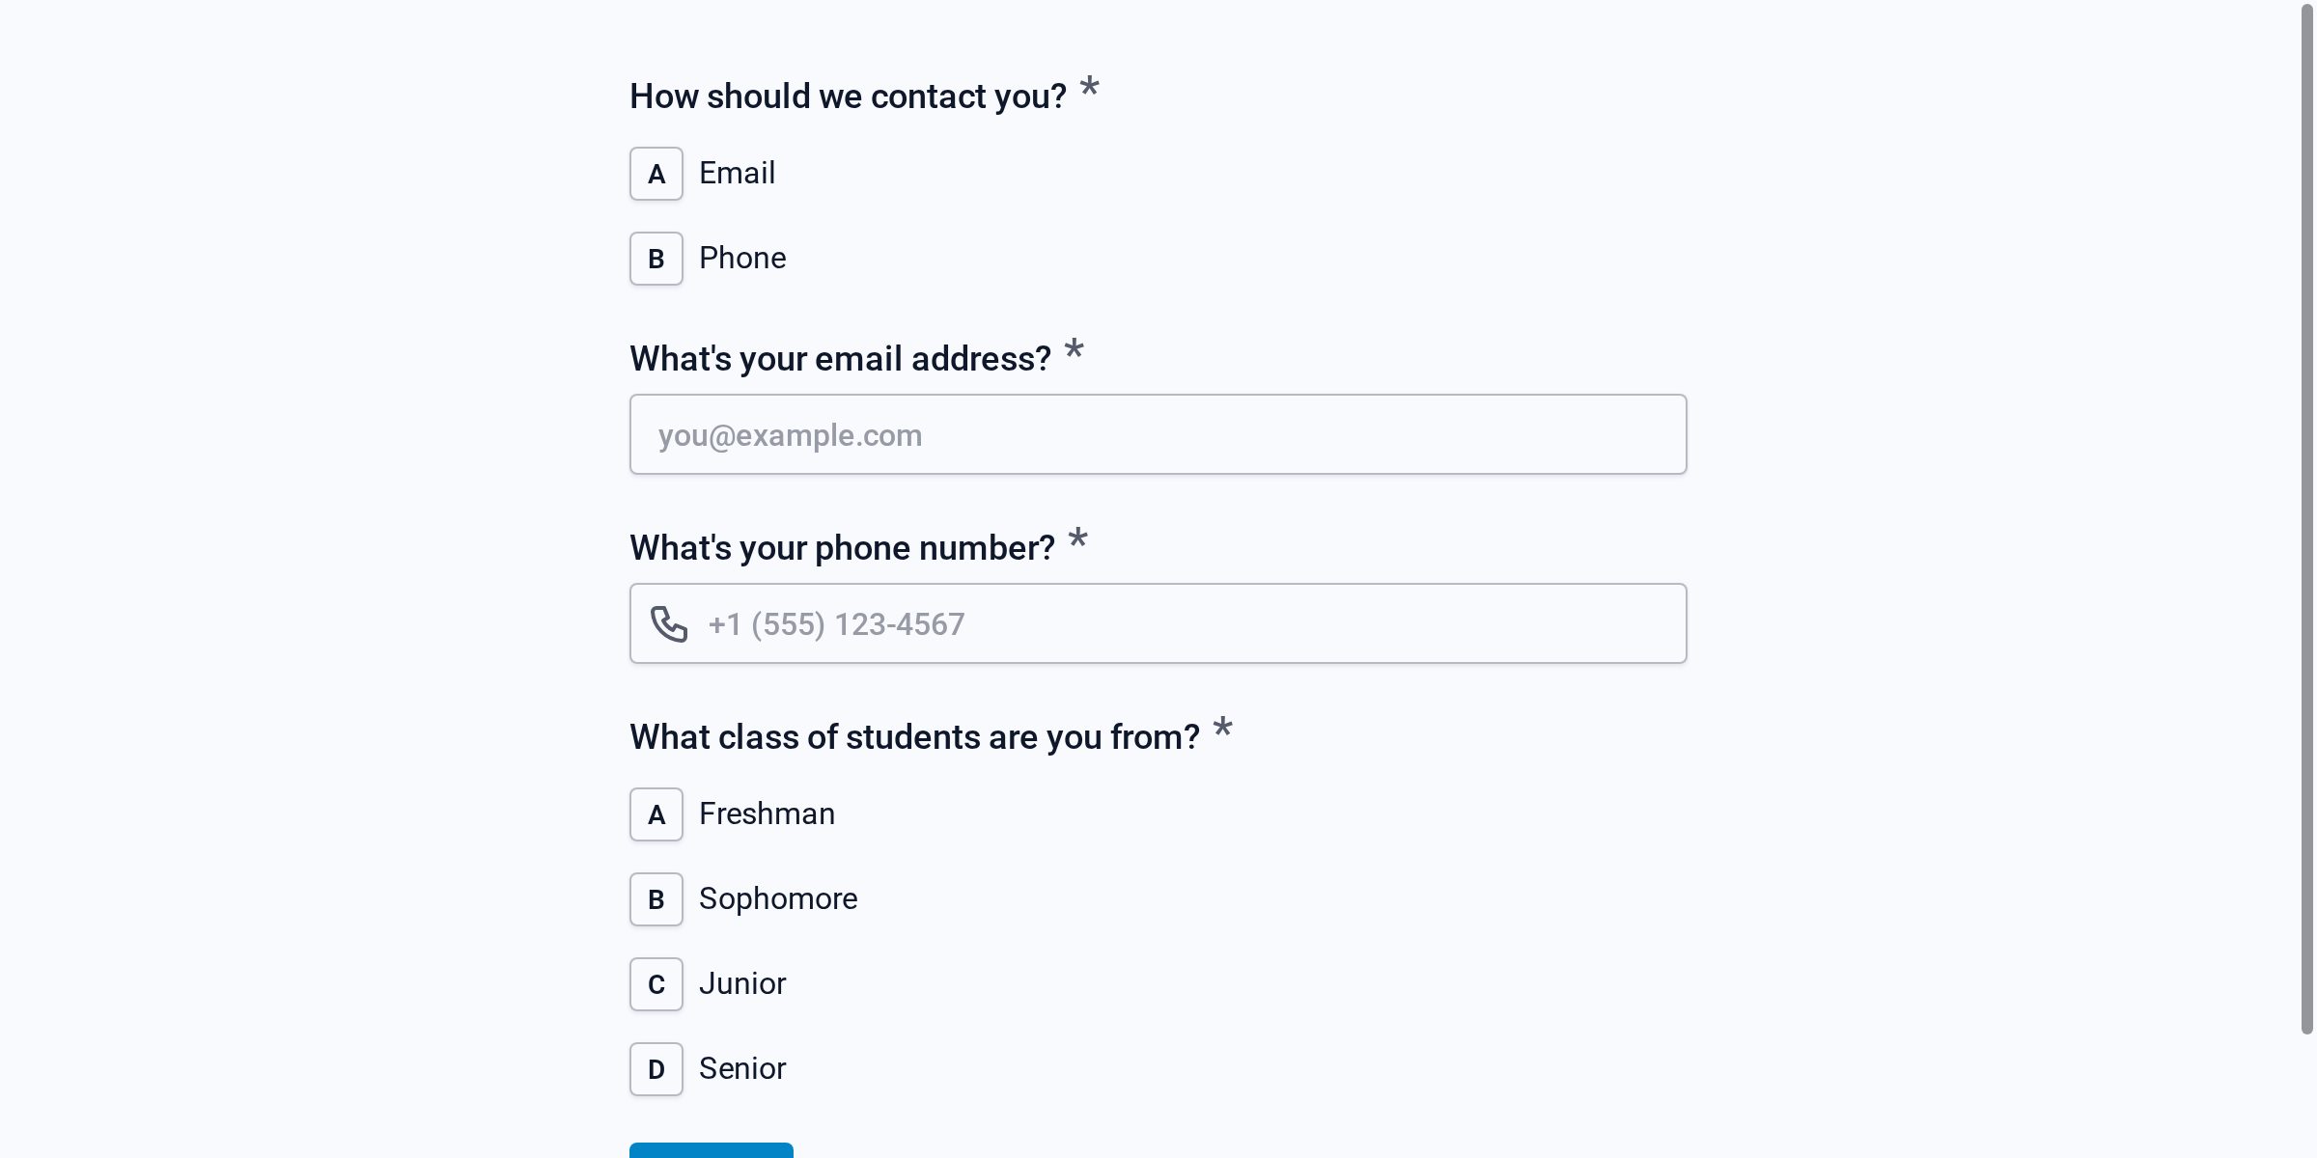Click the "How should we contact you?" heading
Viewport: 2317px width, 1158px height.
[x=848, y=96]
